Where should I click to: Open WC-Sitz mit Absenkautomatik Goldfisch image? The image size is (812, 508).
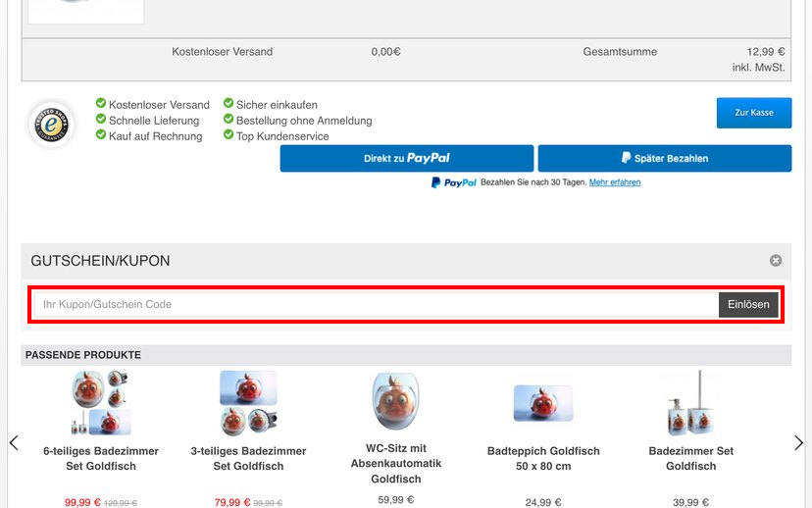tap(396, 401)
